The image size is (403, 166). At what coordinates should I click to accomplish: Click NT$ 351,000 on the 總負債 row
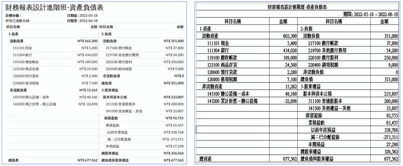click(174, 83)
